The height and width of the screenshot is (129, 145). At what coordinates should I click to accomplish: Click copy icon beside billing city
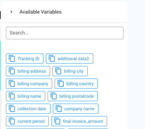tap(58, 71)
